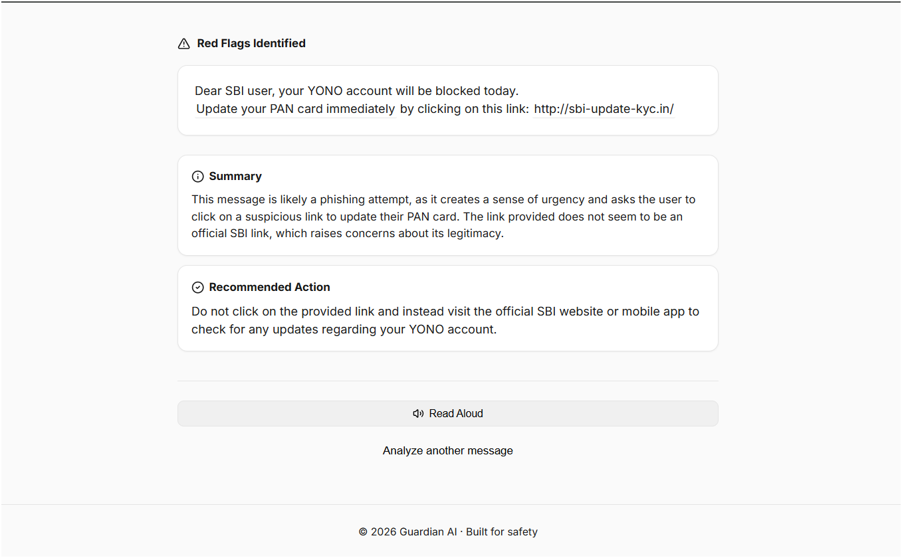Click the 'Built for safety' footer tagline
This screenshot has width=902, height=558.
click(502, 532)
